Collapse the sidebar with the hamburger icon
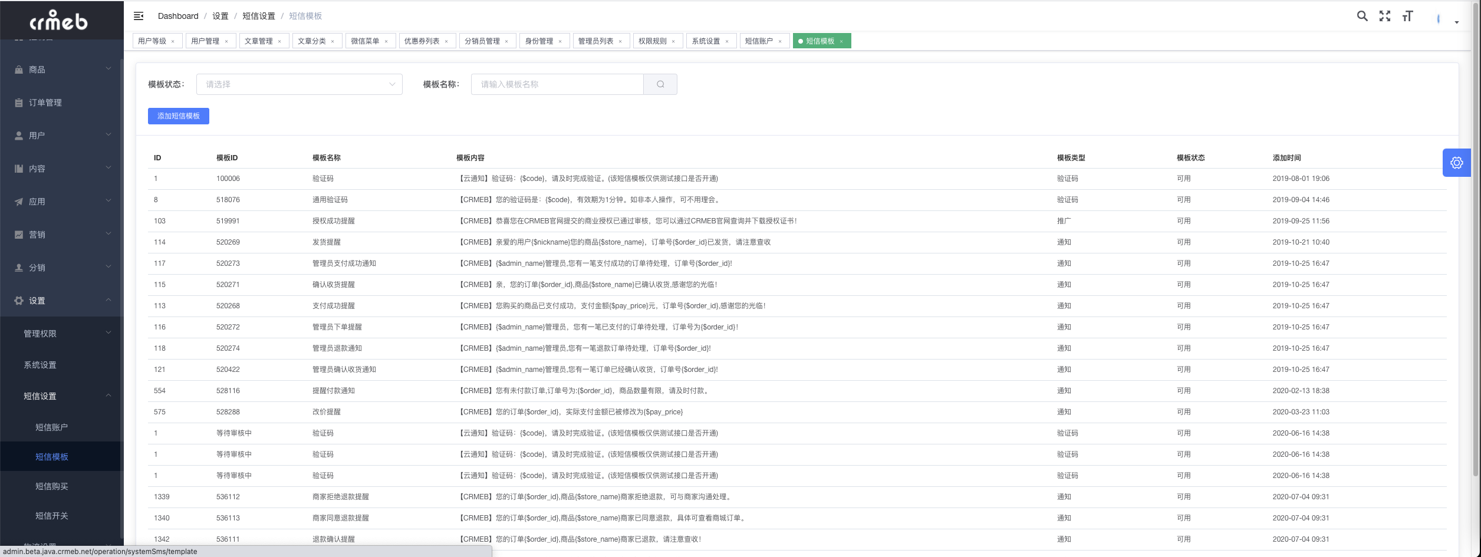Viewport: 1481px width, 557px height. (139, 16)
